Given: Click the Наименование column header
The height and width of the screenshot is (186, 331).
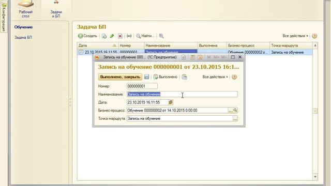Looking at the screenshot, I should pos(171,45).
